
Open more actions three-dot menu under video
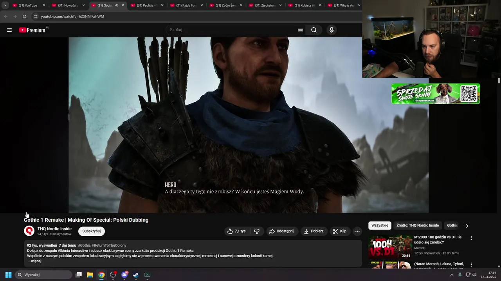(357, 231)
